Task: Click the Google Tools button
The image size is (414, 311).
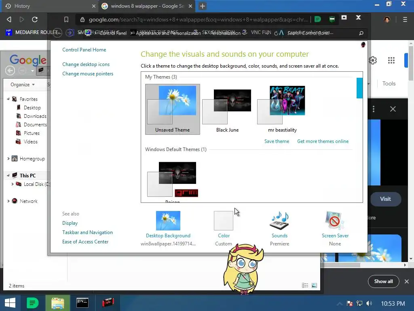Action: coord(389,83)
